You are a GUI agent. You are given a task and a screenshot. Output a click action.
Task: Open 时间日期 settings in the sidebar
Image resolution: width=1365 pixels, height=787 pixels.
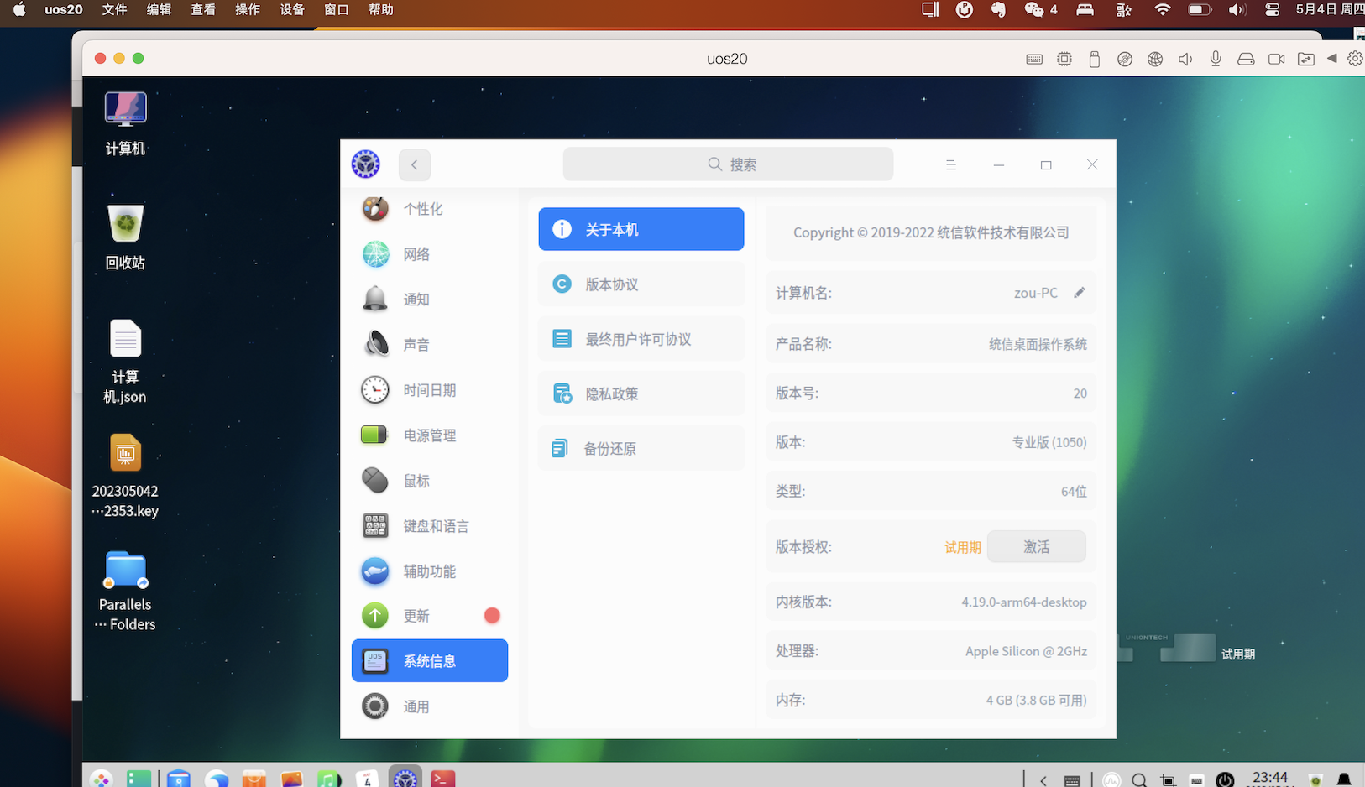[430, 390]
